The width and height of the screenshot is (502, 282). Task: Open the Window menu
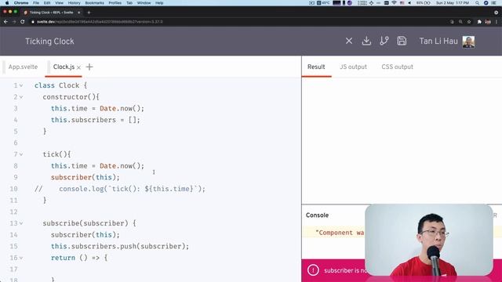point(144,3)
